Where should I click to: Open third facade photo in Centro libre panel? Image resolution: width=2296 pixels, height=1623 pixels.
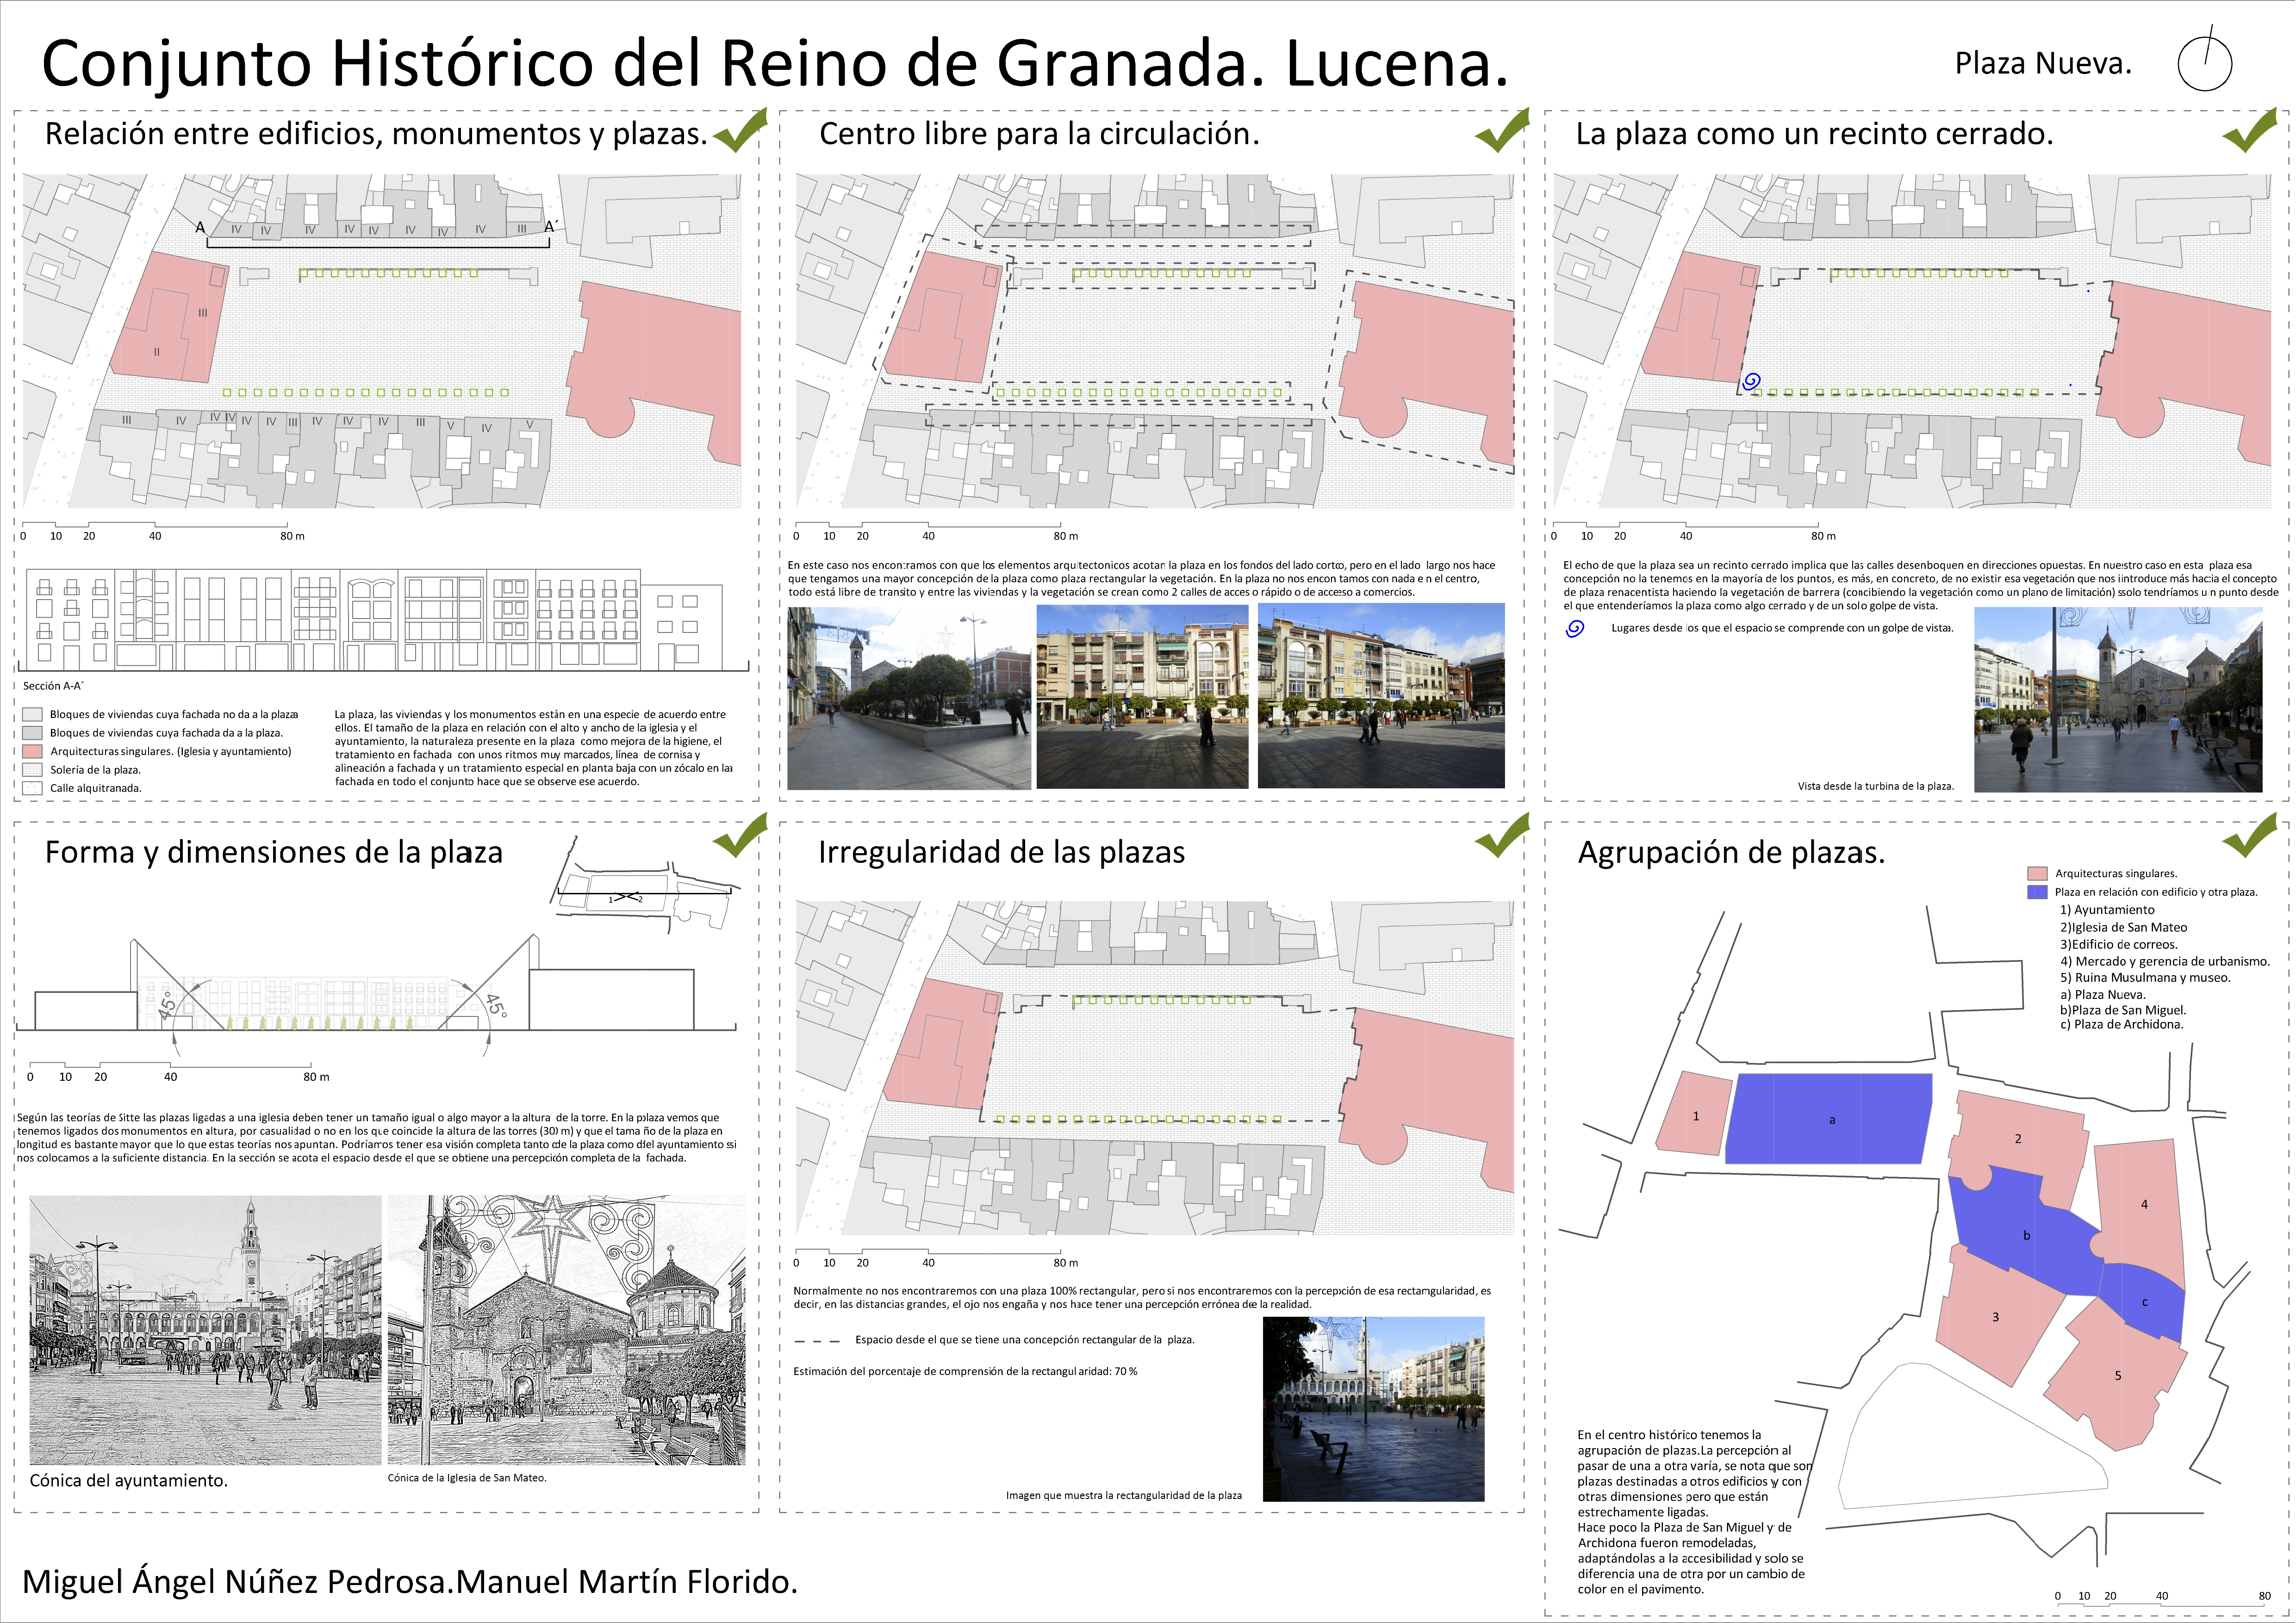tap(1381, 695)
